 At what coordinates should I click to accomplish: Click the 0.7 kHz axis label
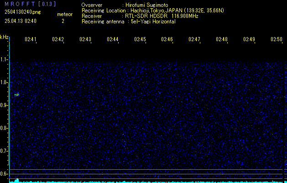point(4,151)
